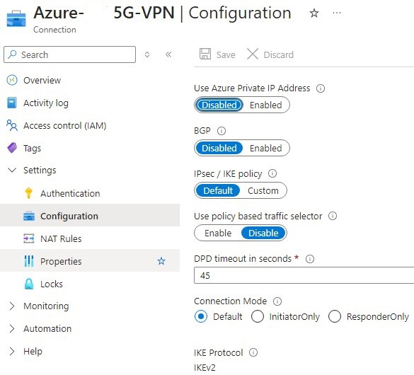Click the info icon next to BGP
The image size is (414, 375).
point(222,131)
